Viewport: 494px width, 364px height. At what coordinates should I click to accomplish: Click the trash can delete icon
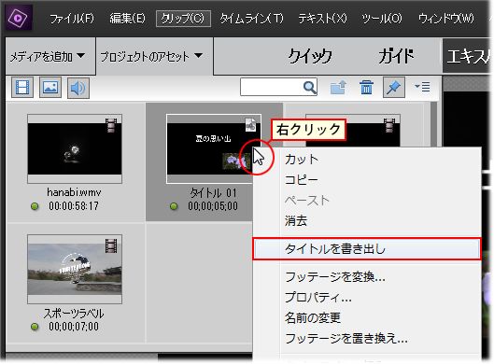pos(366,87)
